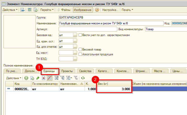Click the Настройка... button
Screen dimensions: 187x115
tap(110, 10)
